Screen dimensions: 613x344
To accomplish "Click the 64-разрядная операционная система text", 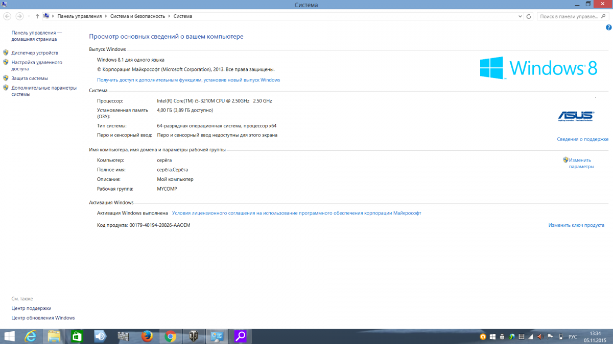I will pos(217,126).
